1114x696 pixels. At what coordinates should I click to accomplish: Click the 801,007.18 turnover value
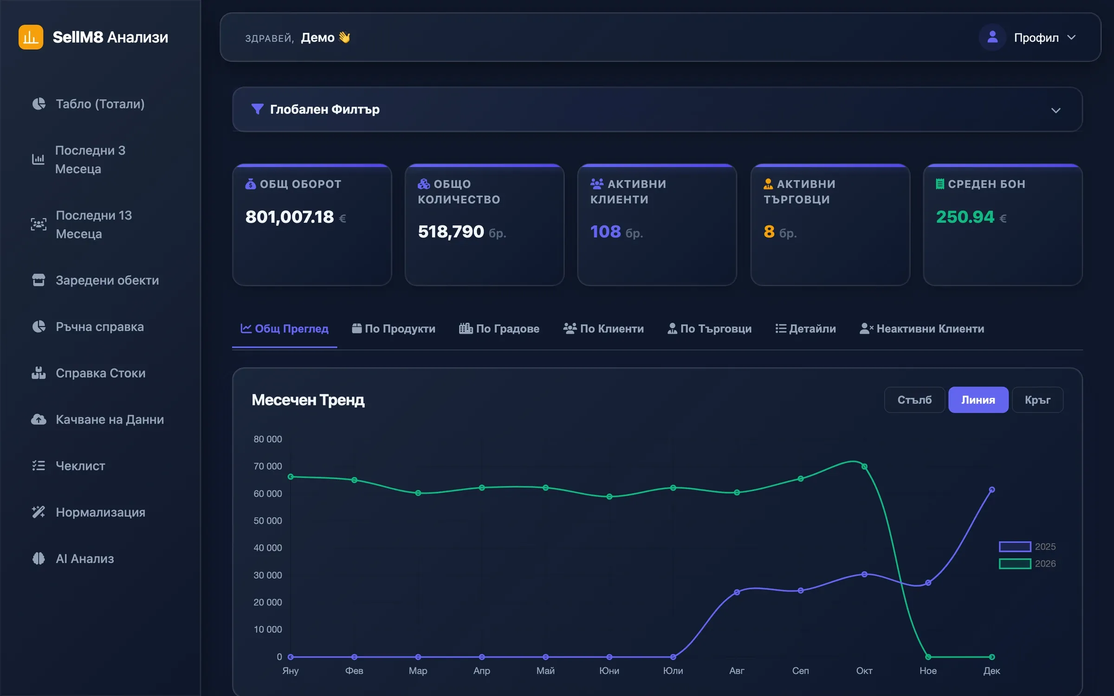click(290, 217)
